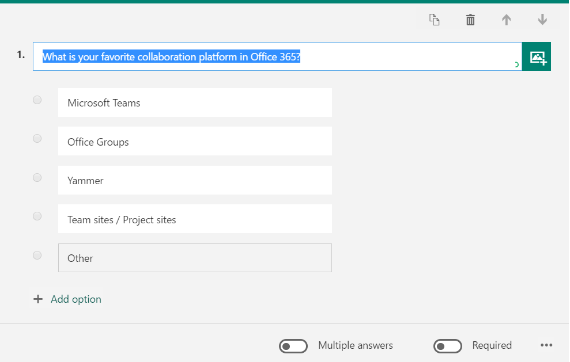Edit the question title text field
Viewport: 570px width, 362px height.
click(x=277, y=56)
